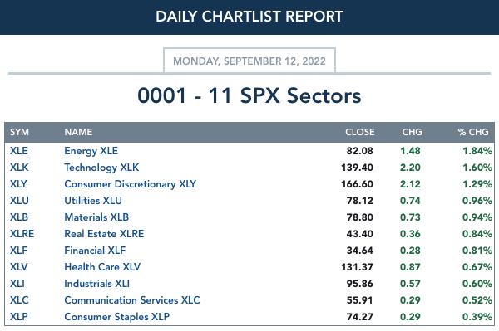Screen dimensions: 499x331
Task: Click the XLU symbol
Action: coord(19,201)
